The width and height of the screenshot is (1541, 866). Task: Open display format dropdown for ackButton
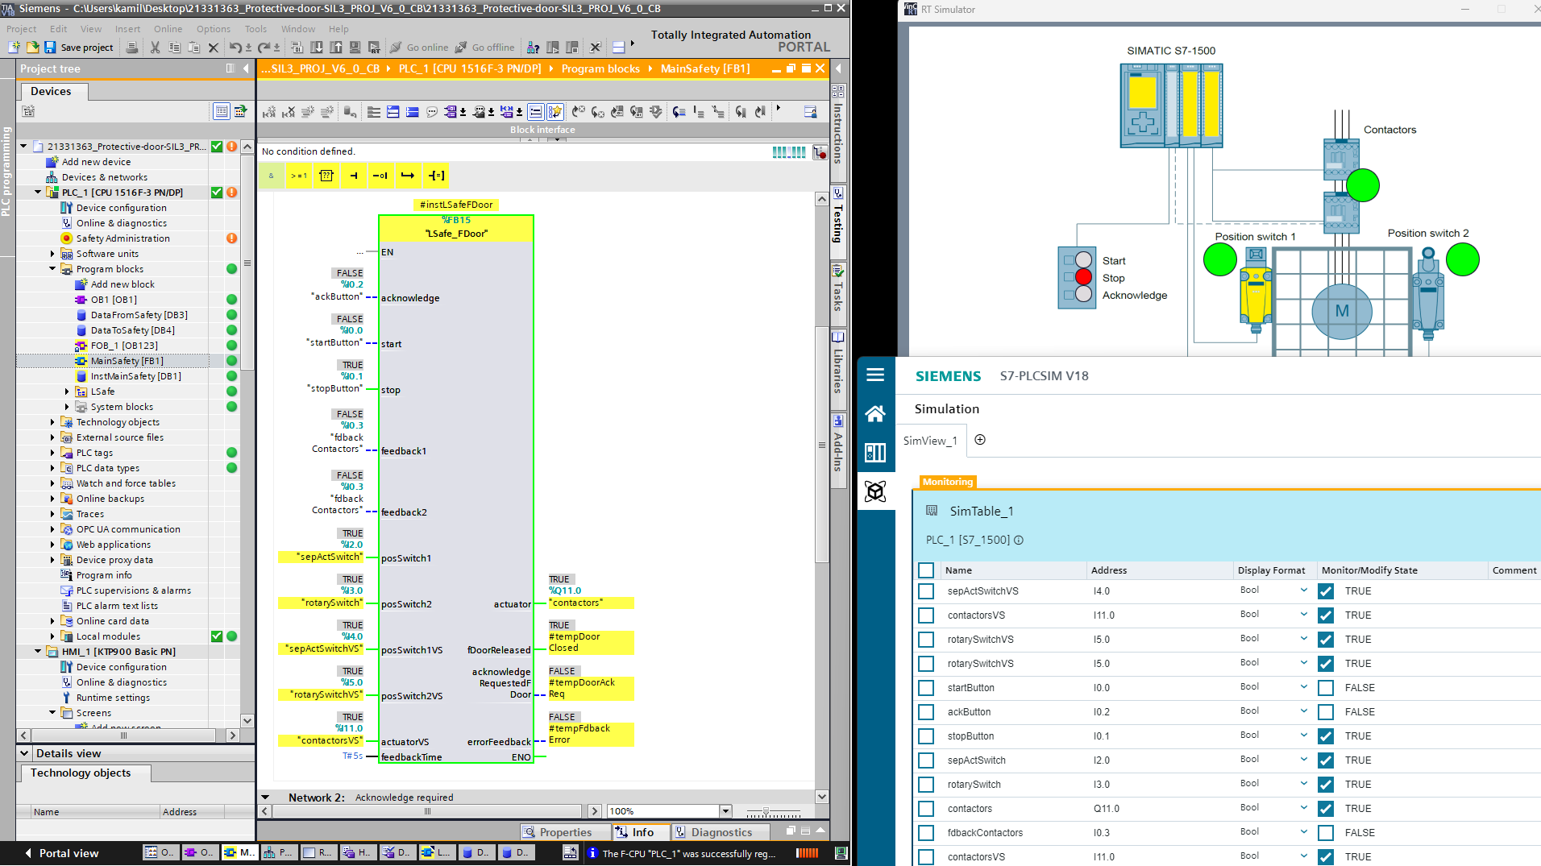[x=1303, y=711]
